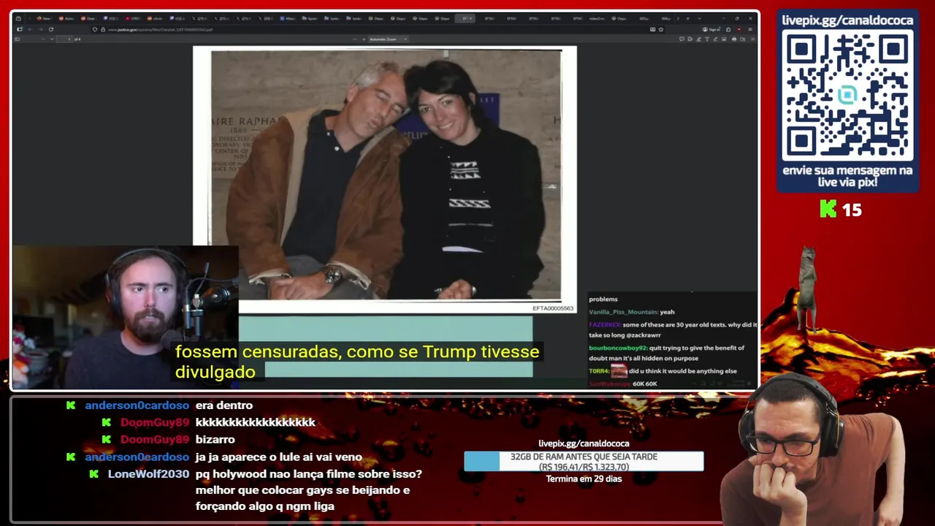Screen dimensions: 935x526
Task: Open the tracking protection shield icon
Action: [x=95, y=29]
